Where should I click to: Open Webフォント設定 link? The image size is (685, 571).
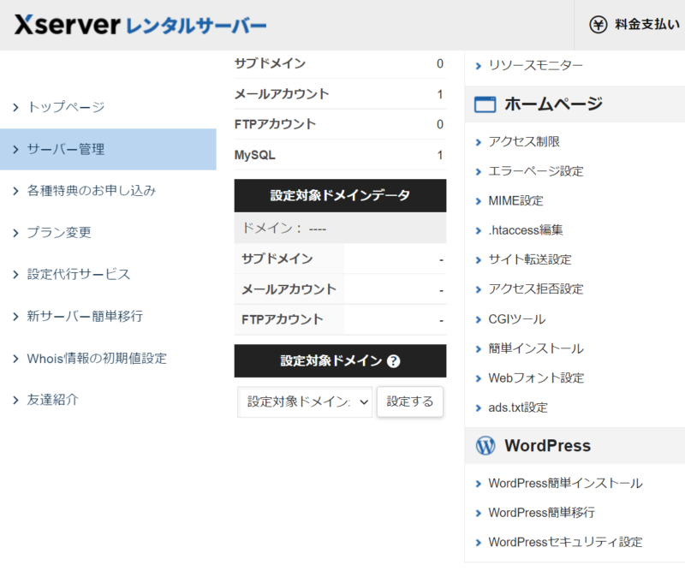tap(536, 378)
